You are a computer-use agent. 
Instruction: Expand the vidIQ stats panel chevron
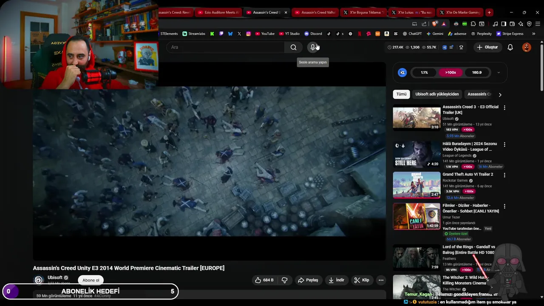pyautogui.click(x=499, y=73)
